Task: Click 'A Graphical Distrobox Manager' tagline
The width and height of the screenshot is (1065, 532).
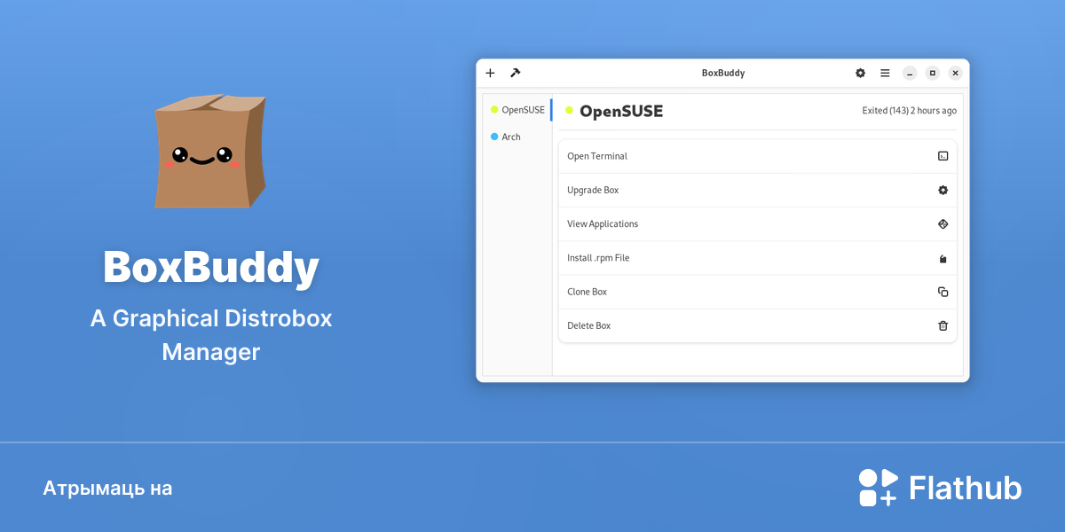Action: pyautogui.click(x=211, y=335)
